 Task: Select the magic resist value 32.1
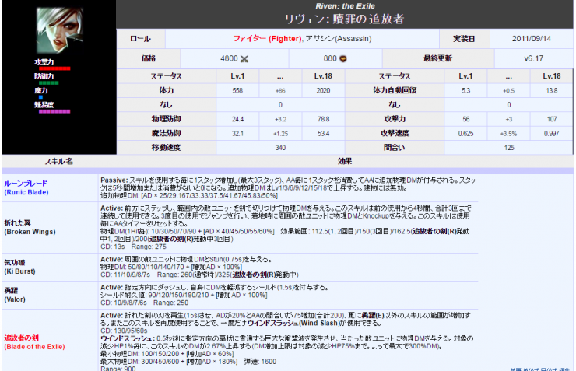tap(237, 134)
